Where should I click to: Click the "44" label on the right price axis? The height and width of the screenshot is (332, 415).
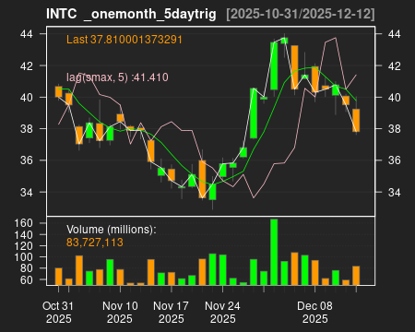coord(395,34)
